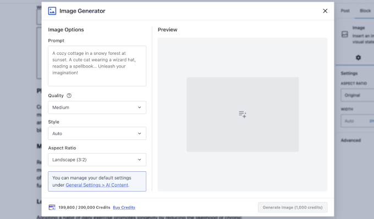
Task: Click the Buy Credits link
Action: point(124,207)
